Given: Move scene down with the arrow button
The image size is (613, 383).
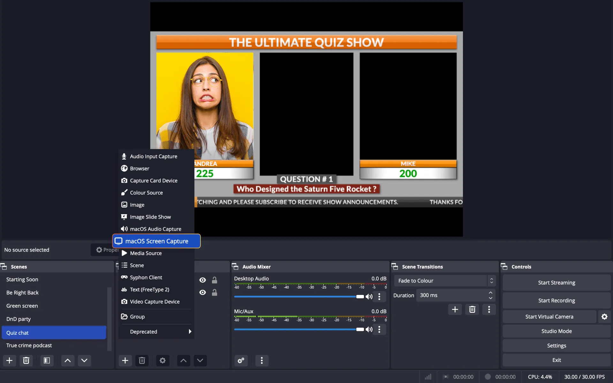Looking at the screenshot, I should pos(84,360).
